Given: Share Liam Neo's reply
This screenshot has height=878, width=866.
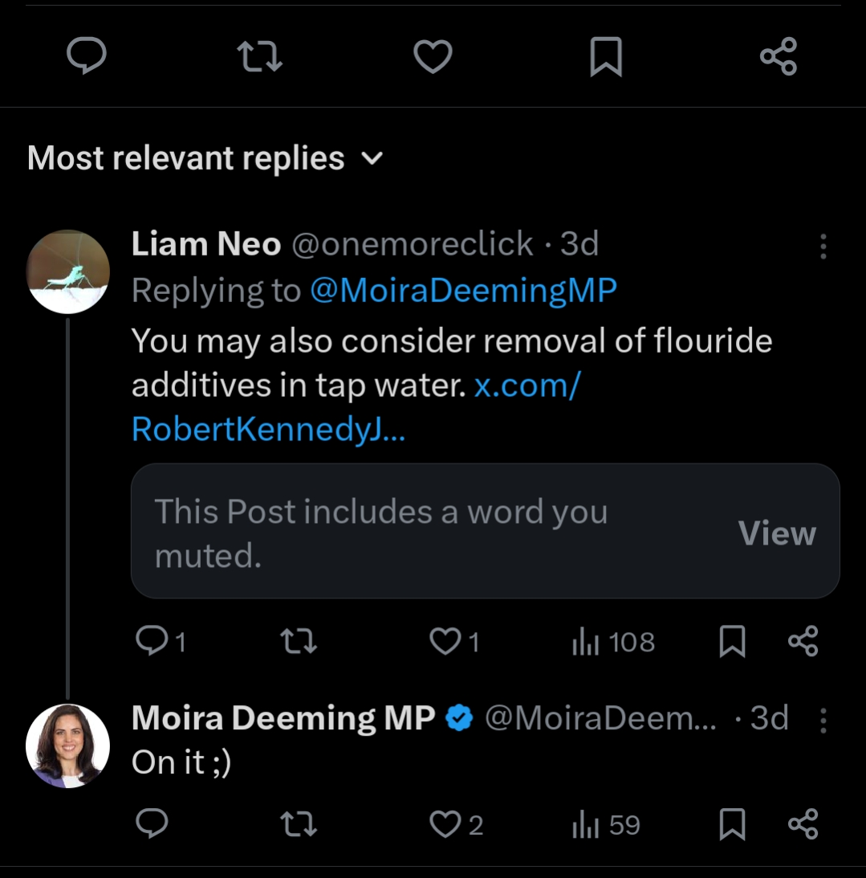Looking at the screenshot, I should (803, 641).
